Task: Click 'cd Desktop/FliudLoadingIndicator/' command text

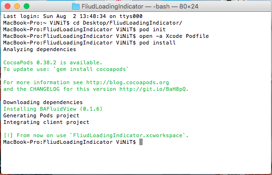Action: pos(127,23)
